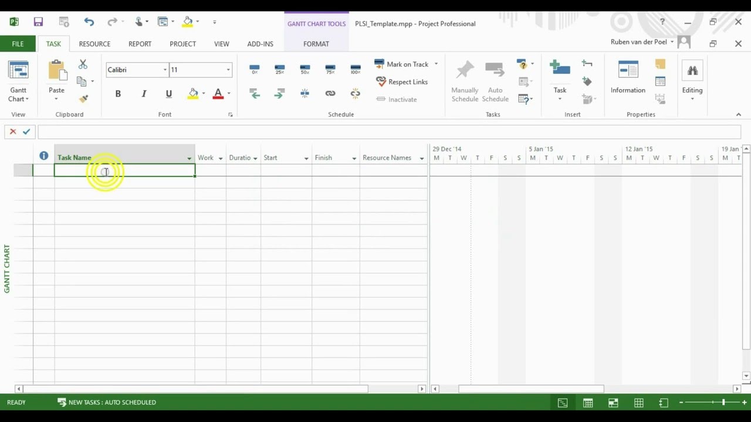
Task: Open the font size dropdown
Action: click(x=228, y=70)
